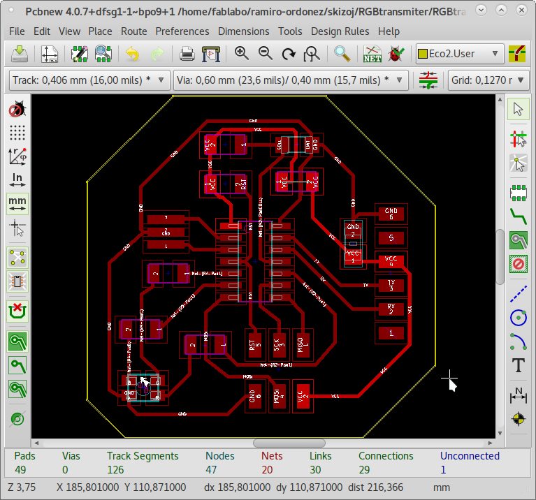Viewport: 536px width, 500px height.
Task: Toggle the cursor shape option
Action: (17, 228)
